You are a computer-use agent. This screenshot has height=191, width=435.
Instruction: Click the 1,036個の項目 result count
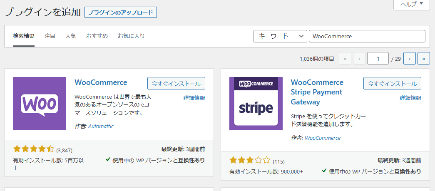[317, 59]
